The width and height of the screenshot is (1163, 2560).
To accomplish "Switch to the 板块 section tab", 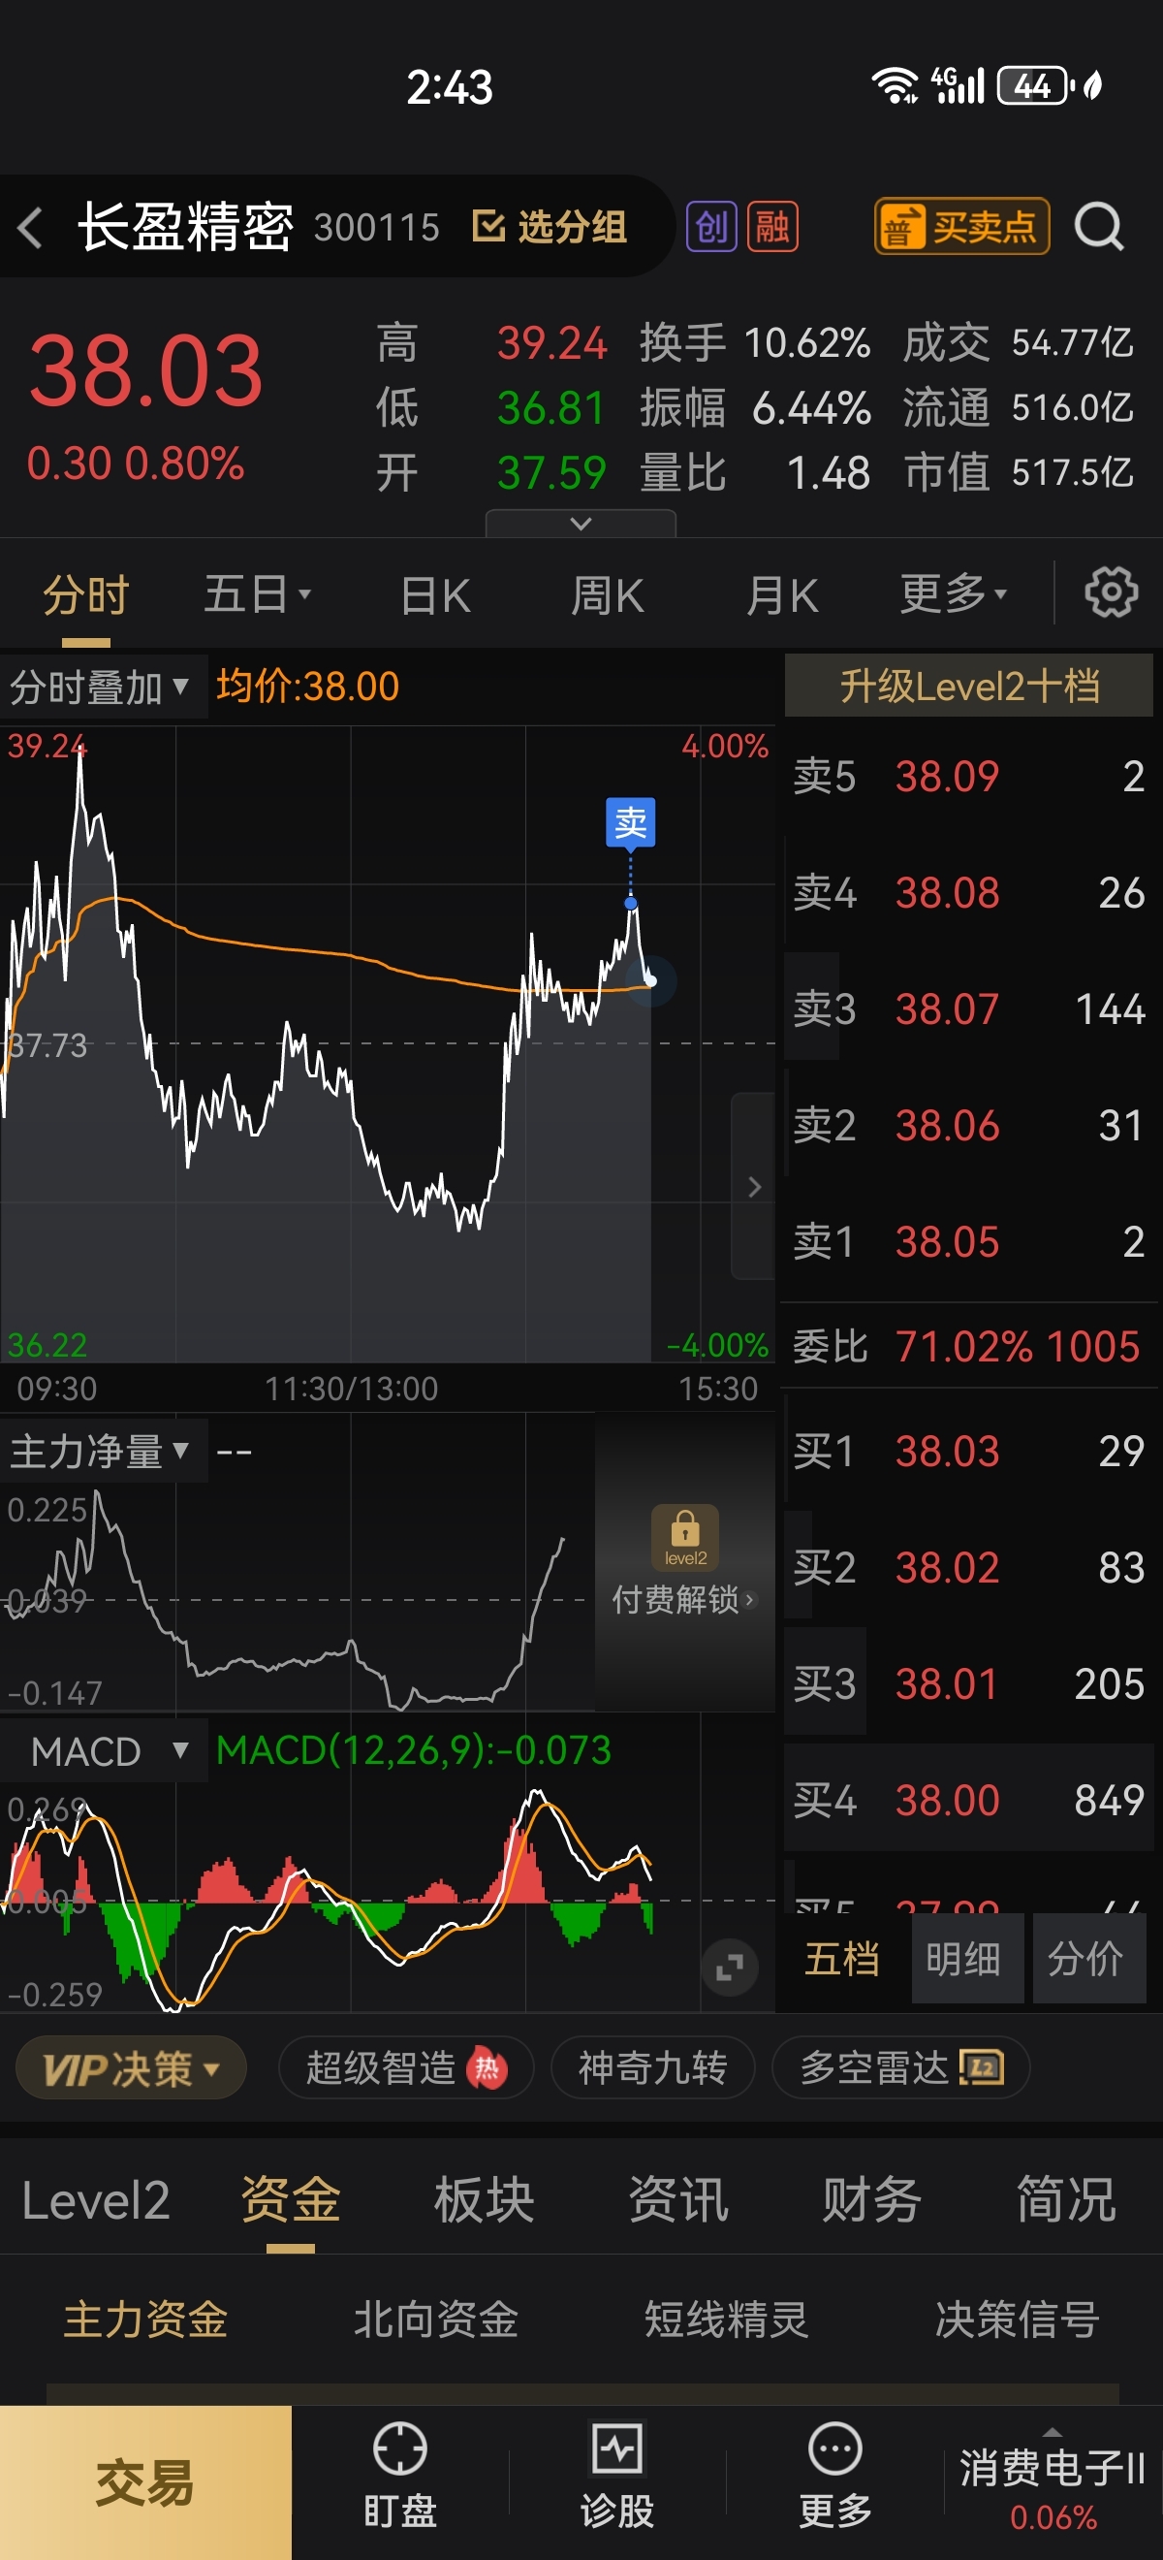I will click(x=484, y=2201).
